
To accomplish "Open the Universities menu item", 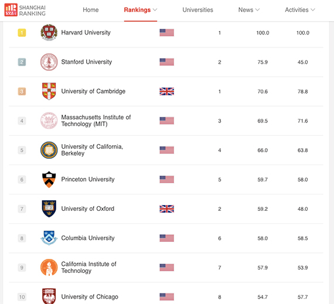I will click(x=197, y=10).
